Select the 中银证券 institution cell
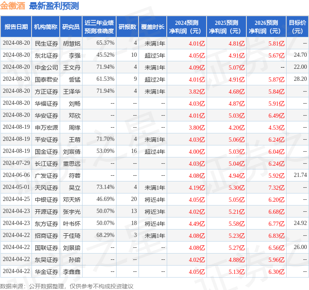This screenshot has height=290, width=309. pos(46,200)
